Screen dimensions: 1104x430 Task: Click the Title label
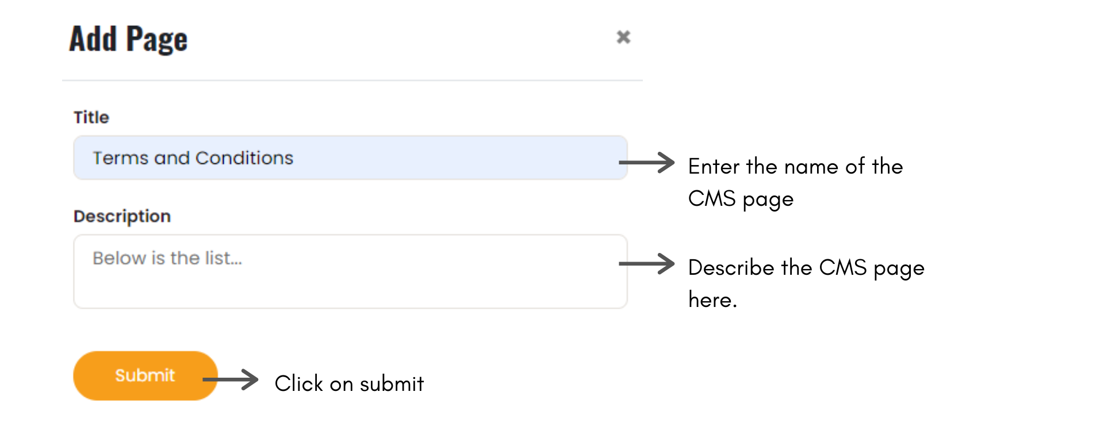click(x=91, y=117)
